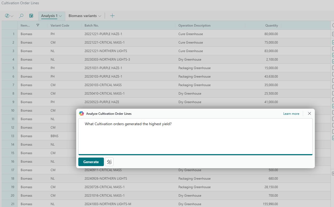334x207 pixels.
Task: Open the Learn more link
Action: click(291, 114)
